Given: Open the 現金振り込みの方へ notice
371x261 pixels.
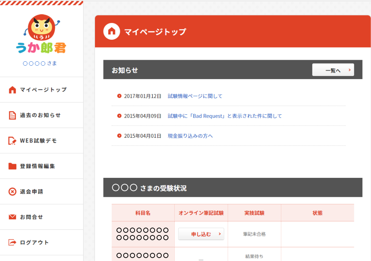Looking at the screenshot, I should pyautogui.click(x=190, y=136).
